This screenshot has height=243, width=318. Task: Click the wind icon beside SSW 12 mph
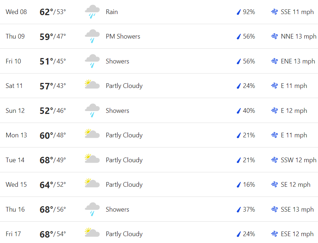274,160
